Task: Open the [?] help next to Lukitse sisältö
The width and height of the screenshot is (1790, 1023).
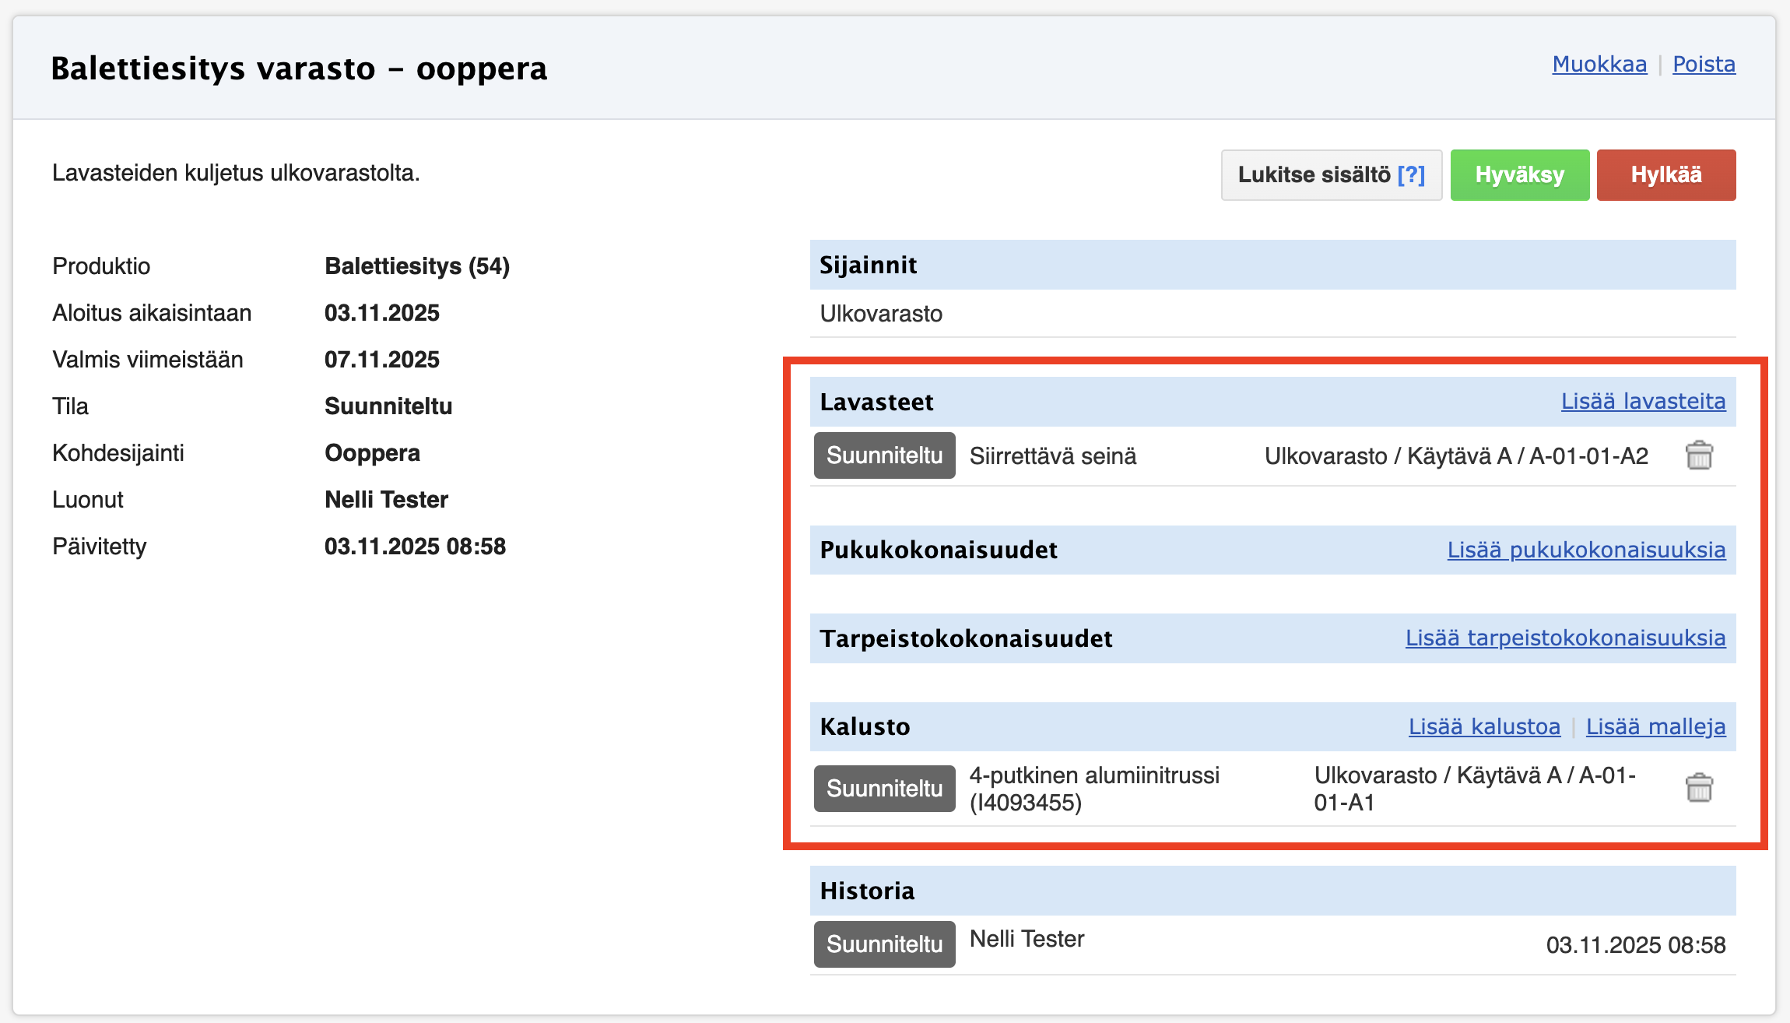Action: click(x=1411, y=174)
